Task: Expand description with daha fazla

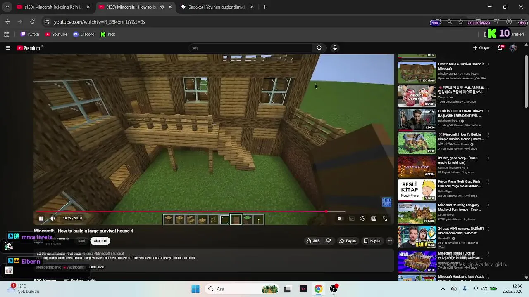Action: click(97, 267)
